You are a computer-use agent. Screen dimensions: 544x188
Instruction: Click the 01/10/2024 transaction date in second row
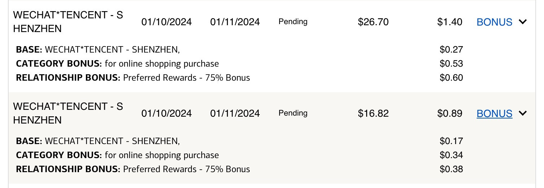point(166,113)
